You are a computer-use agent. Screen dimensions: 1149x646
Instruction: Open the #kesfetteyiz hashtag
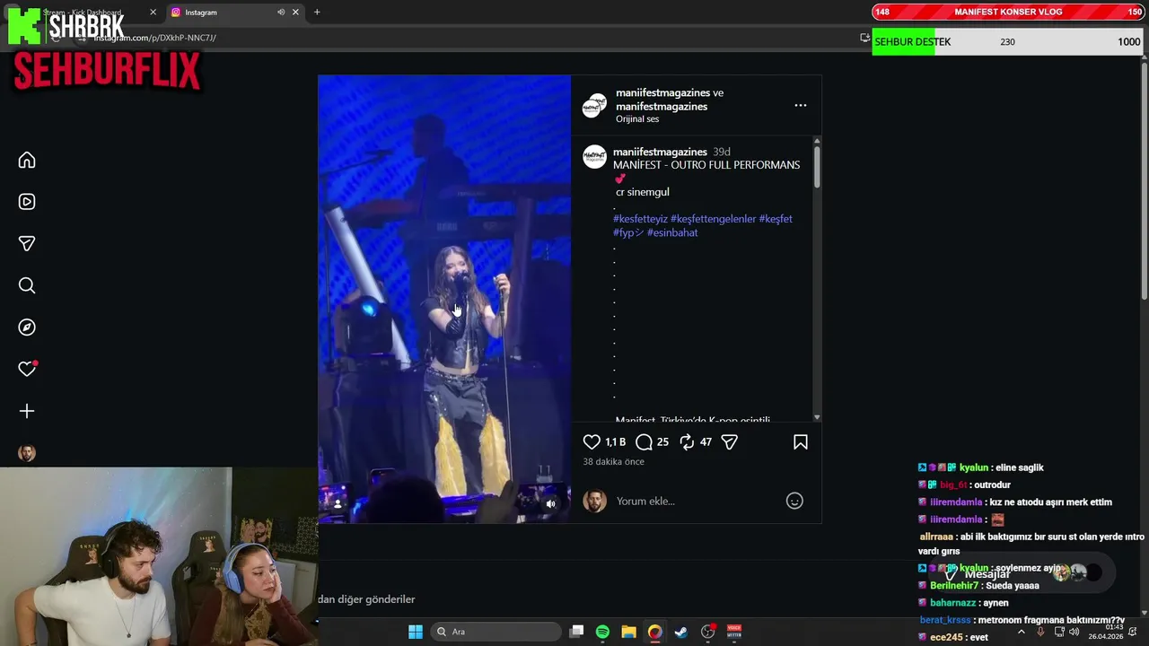coord(640,219)
